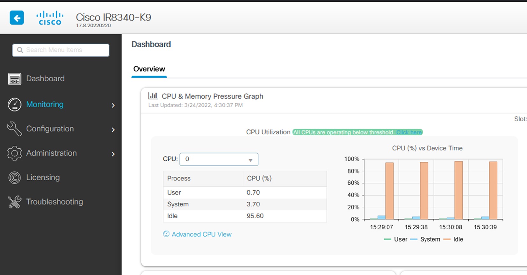The width and height of the screenshot is (527, 275).
Task: Expand the Configuration menu chevron
Action: tap(113, 130)
